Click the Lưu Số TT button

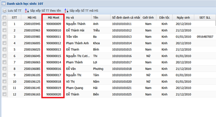(x=12, y=11)
